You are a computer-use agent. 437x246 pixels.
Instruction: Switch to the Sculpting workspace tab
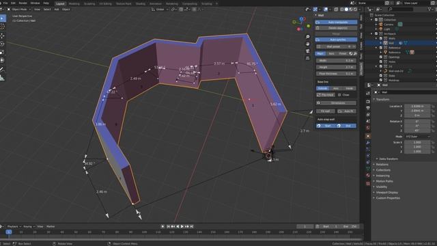tap(89, 3)
